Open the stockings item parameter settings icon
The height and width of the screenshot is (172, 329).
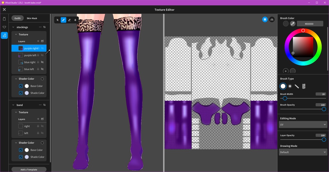(44, 27)
